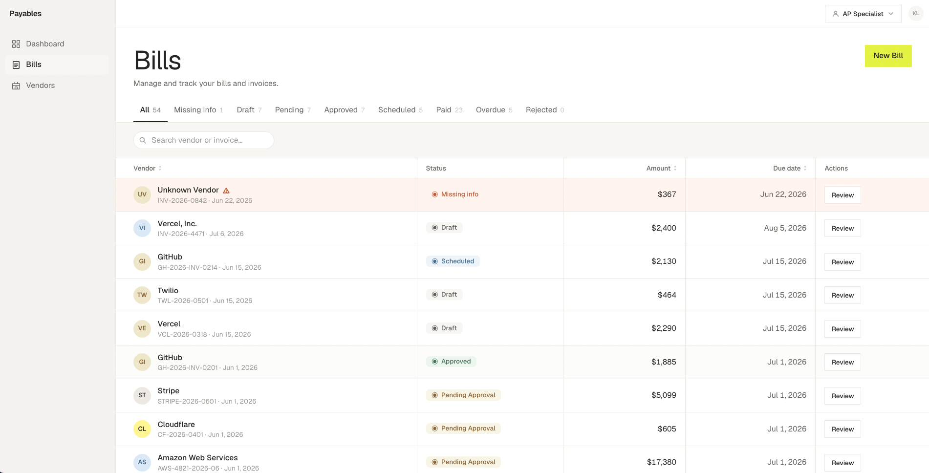Switch to the All tab
The height and width of the screenshot is (473, 929).
(x=151, y=110)
